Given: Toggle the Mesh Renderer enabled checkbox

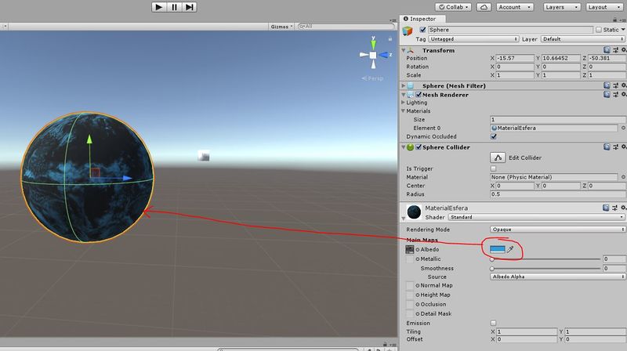Looking at the screenshot, I should [419, 95].
